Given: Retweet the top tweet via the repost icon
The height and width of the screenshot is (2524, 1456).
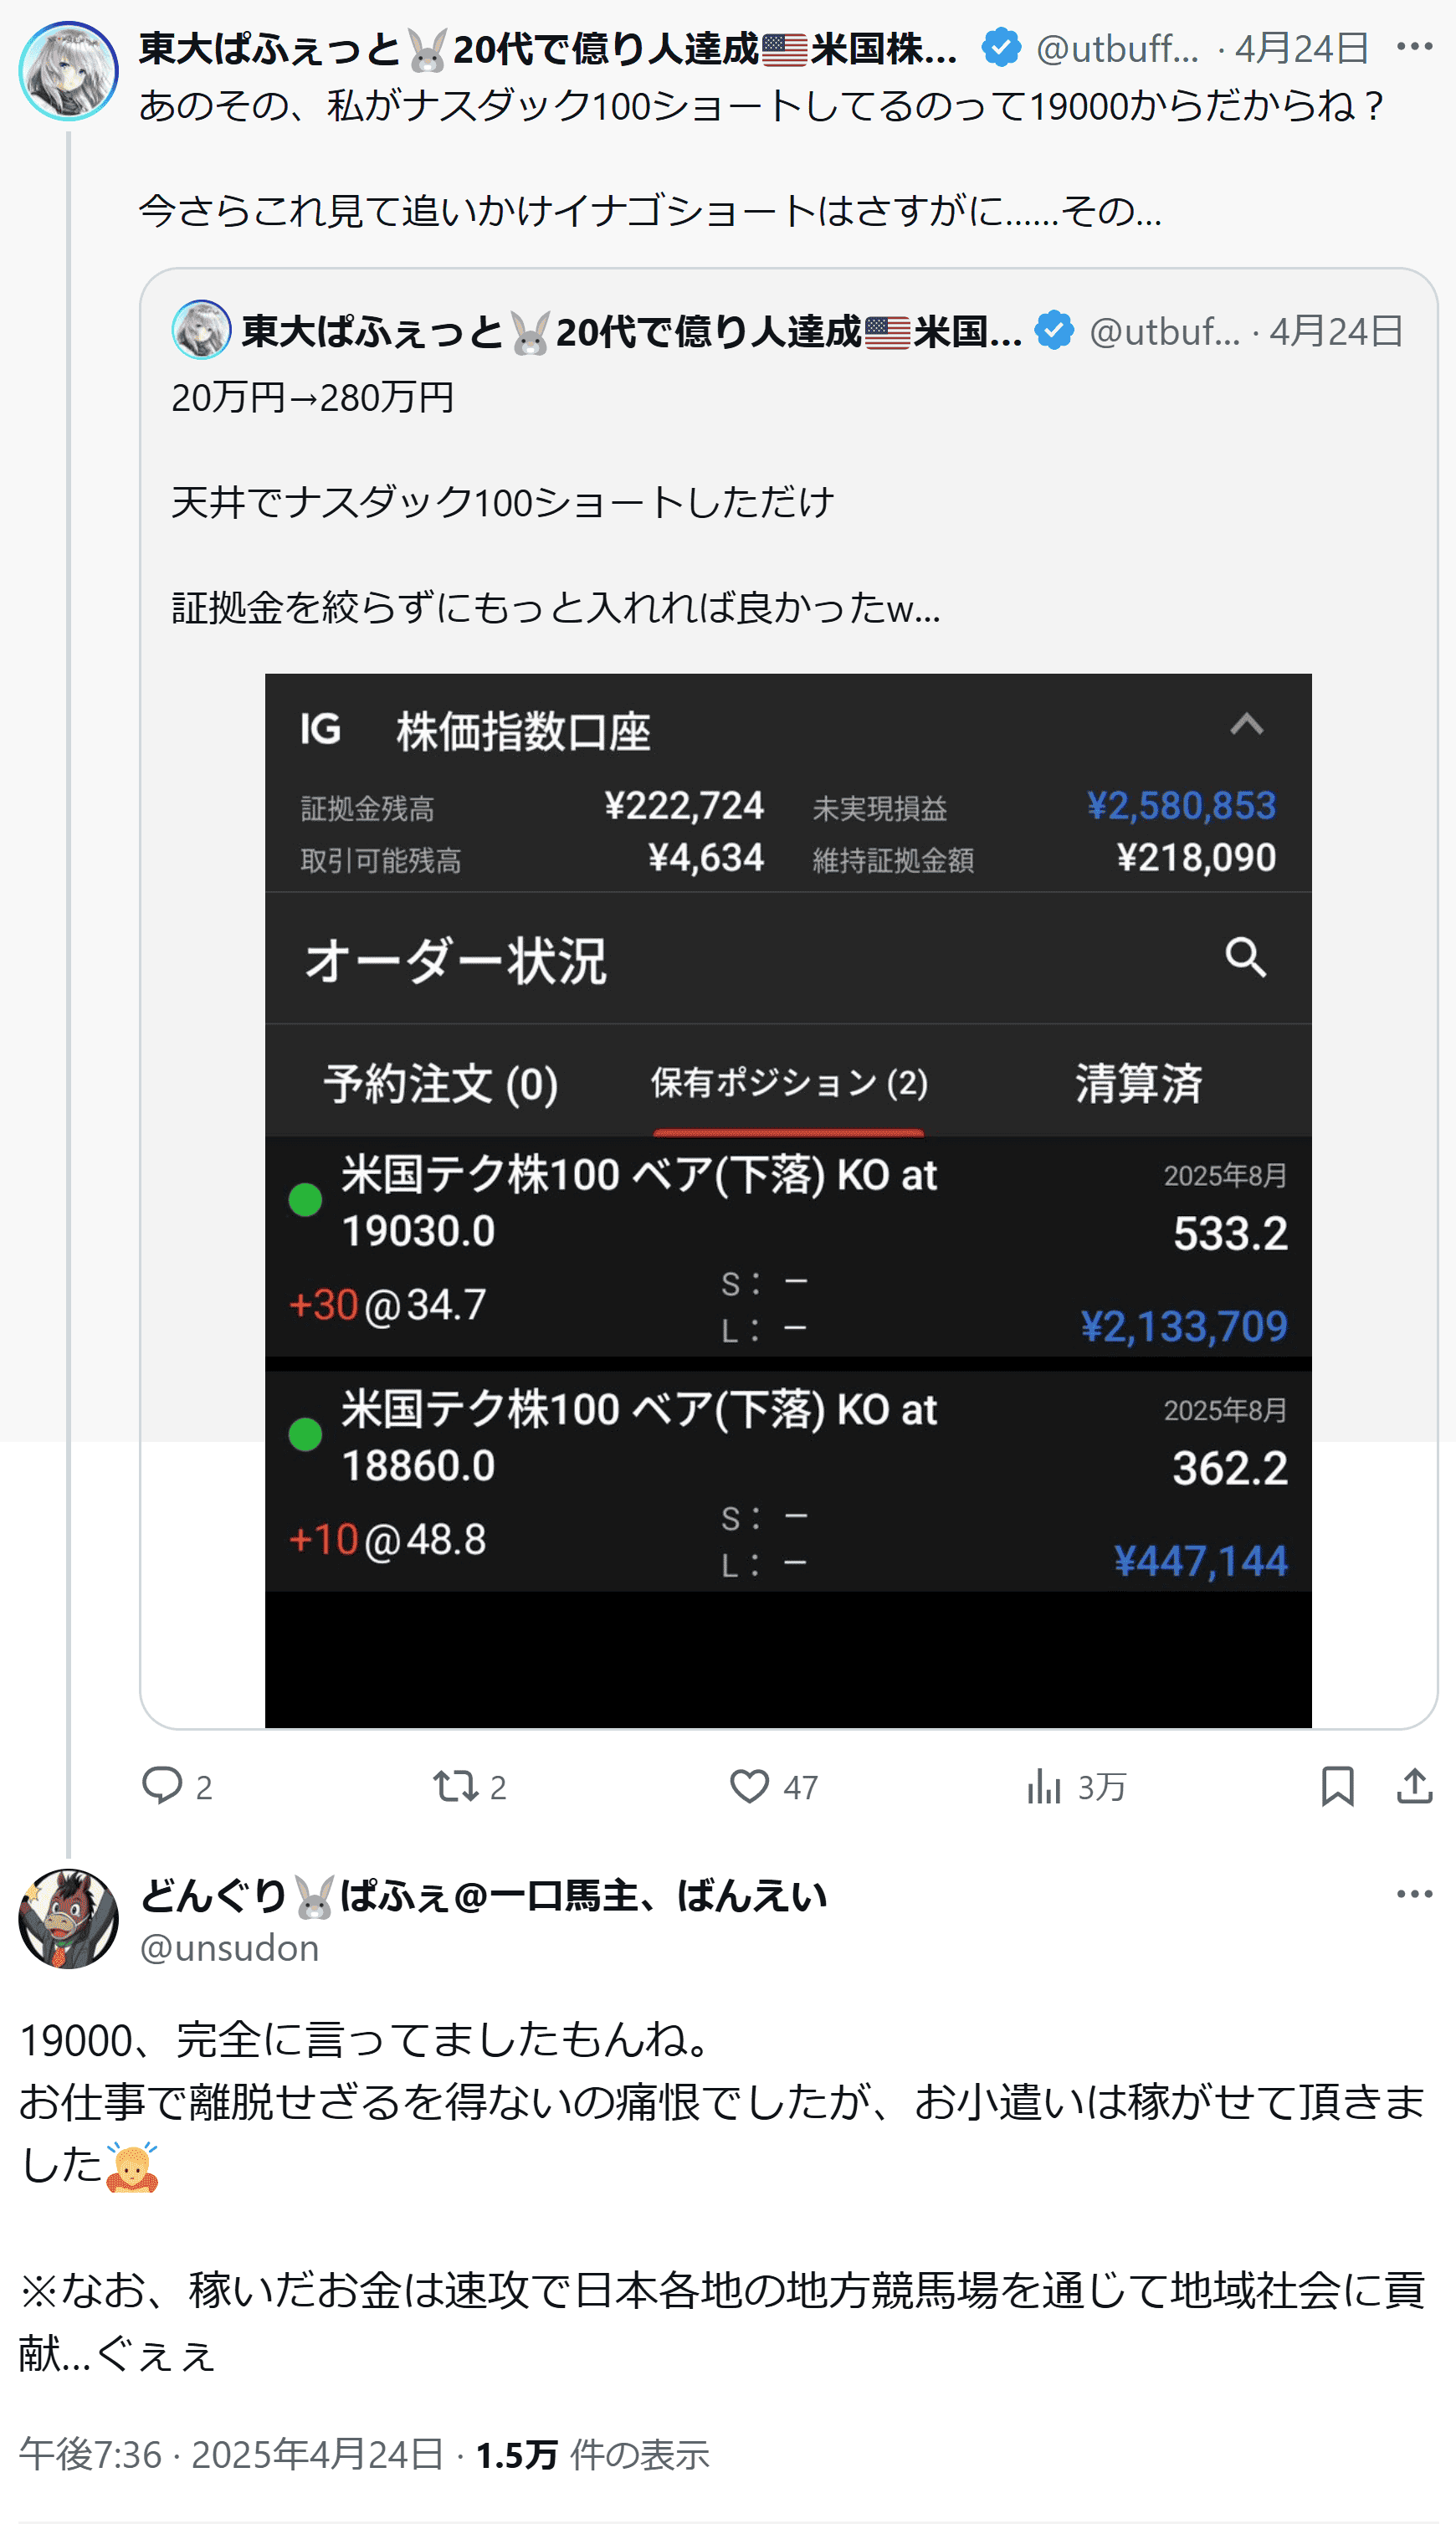Looking at the screenshot, I should click(x=455, y=1785).
